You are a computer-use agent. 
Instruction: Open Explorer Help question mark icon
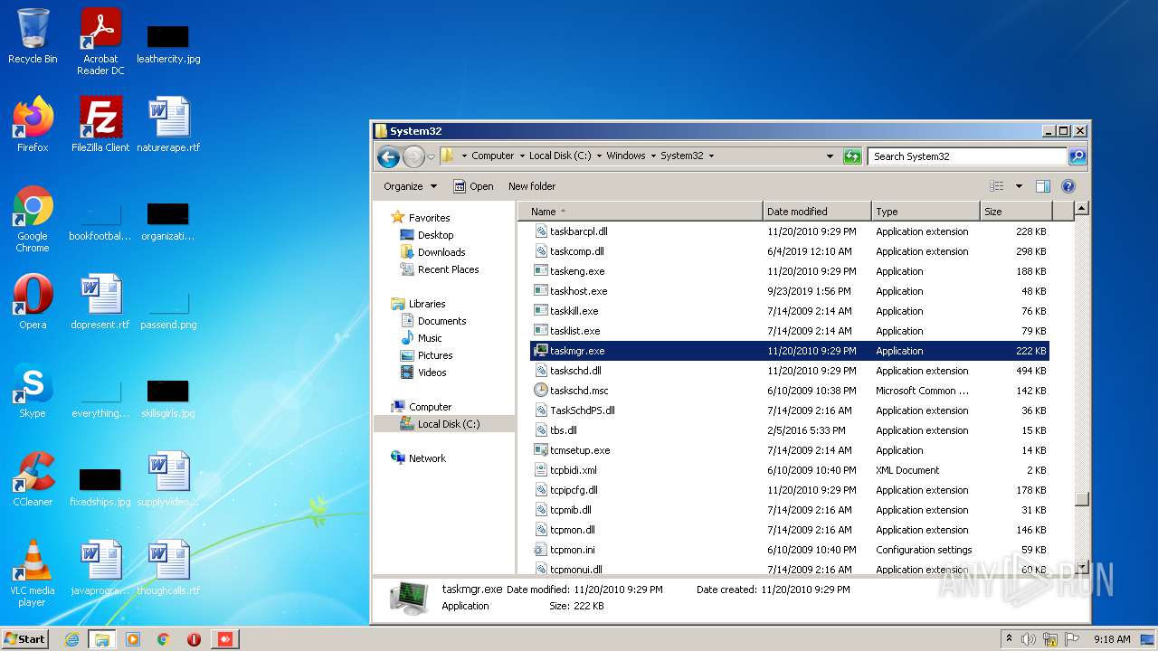1068,186
